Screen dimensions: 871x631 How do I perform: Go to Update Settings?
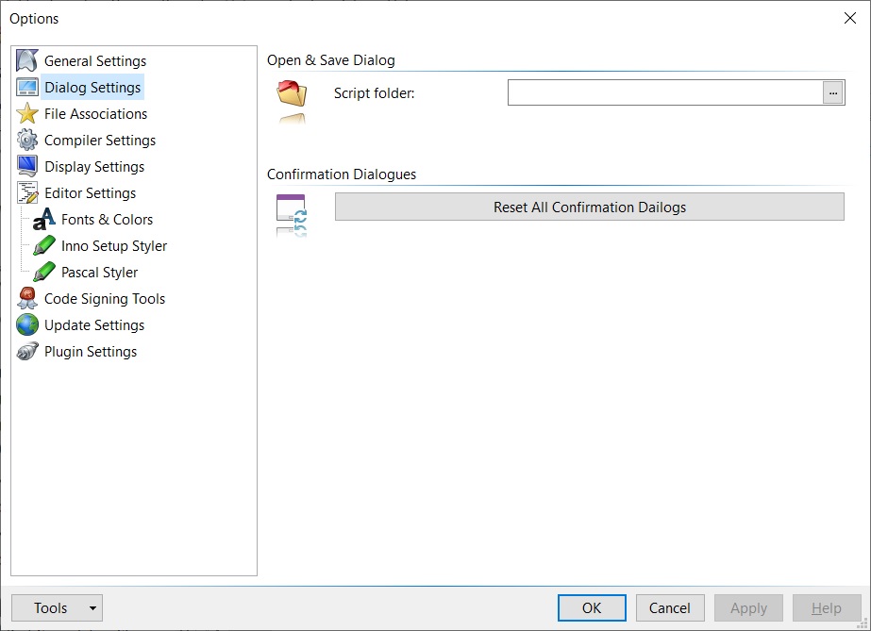[x=93, y=324]
